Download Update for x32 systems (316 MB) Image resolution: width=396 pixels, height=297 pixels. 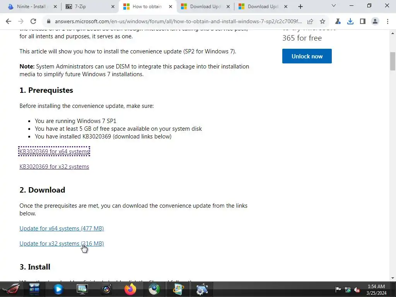[x=61, y=244]
